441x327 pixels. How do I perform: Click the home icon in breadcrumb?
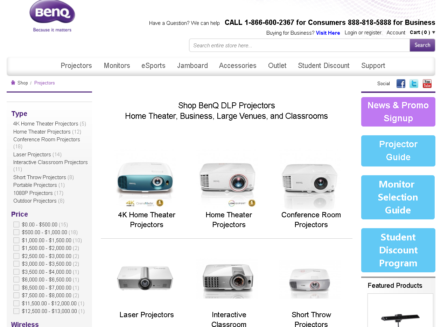pyautogui.click(x=13, y=83)
